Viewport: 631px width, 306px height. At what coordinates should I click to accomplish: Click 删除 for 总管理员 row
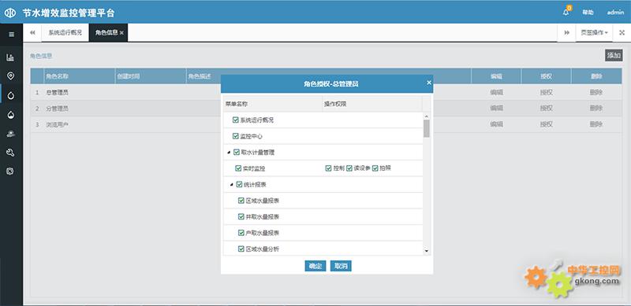pos(596,92)
